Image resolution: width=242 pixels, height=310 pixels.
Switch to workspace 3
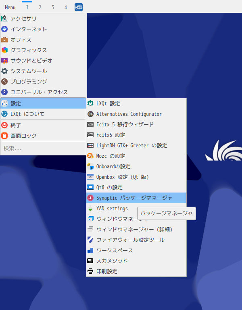(53, 8)
